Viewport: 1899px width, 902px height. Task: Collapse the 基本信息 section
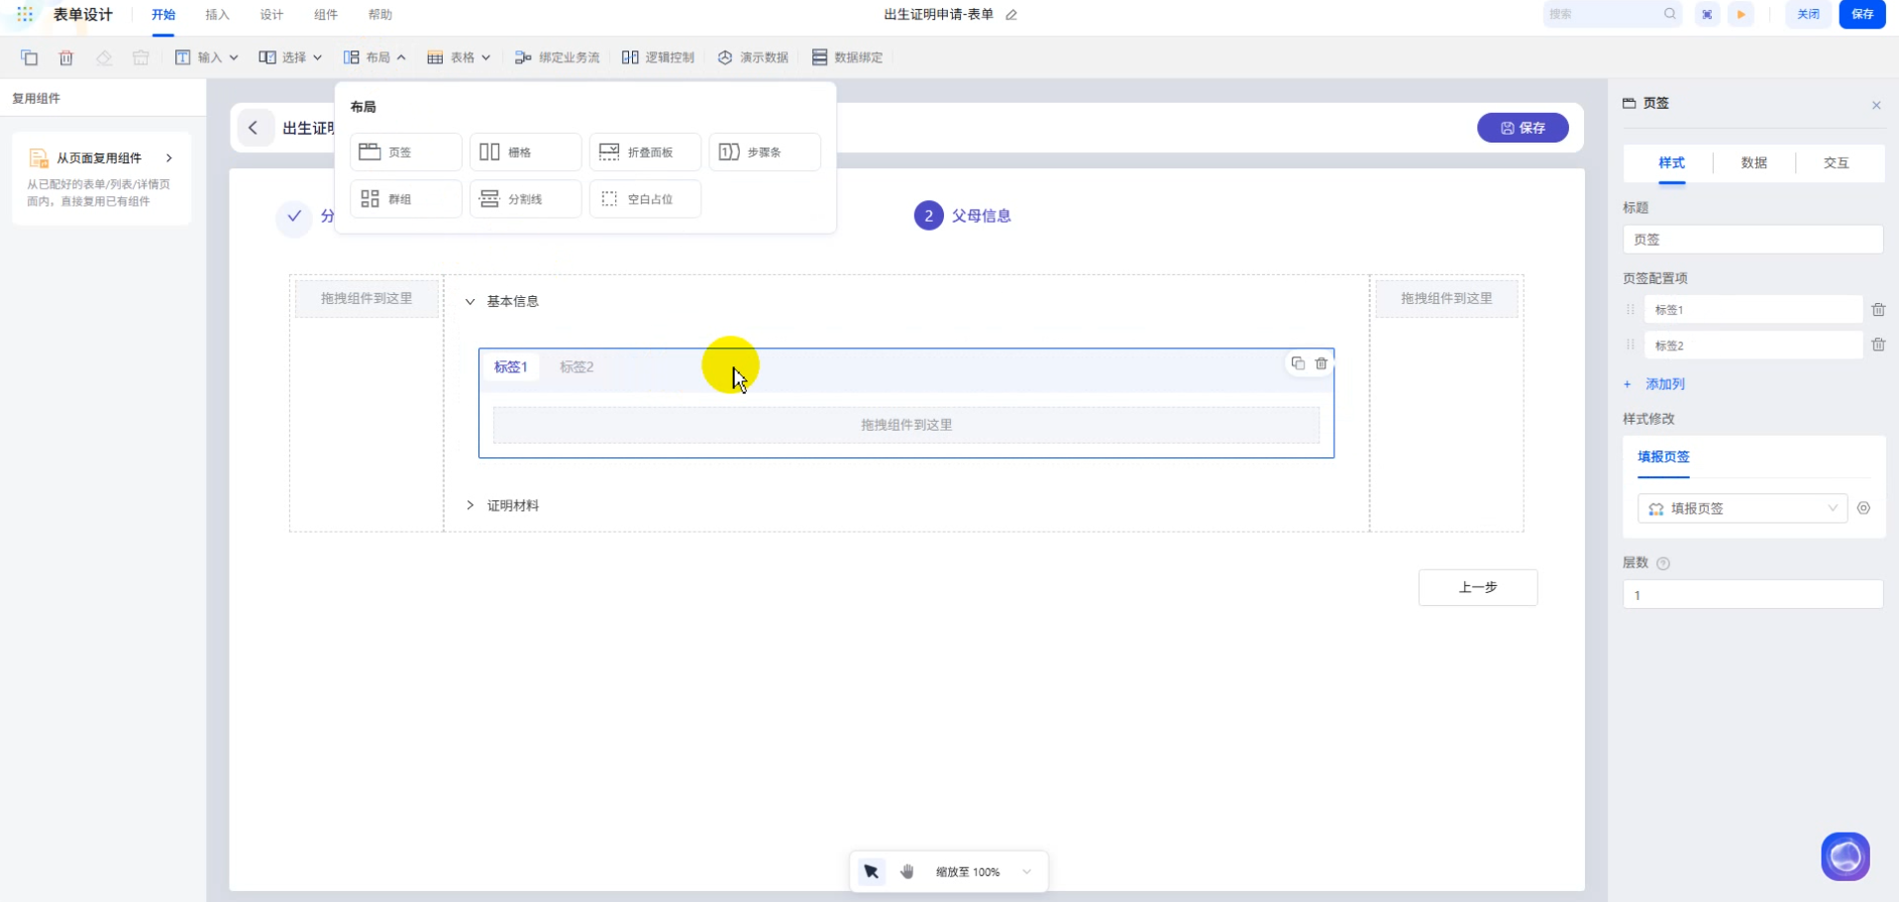pos(471,302)
